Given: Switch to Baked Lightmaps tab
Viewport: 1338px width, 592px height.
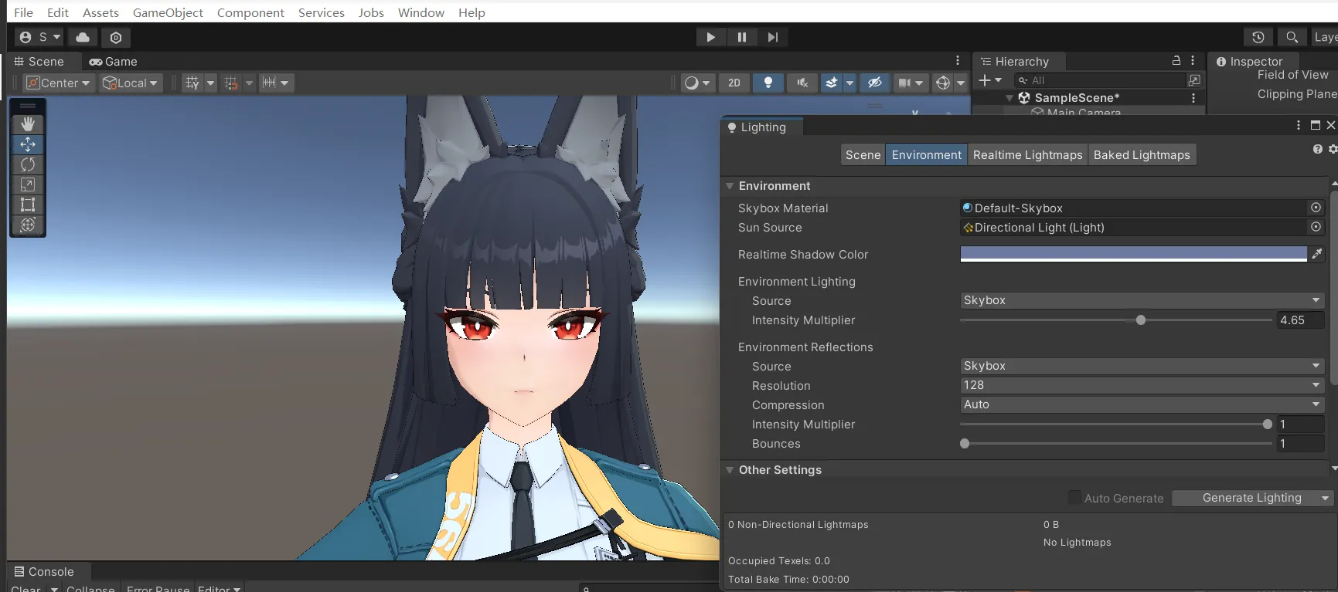Looking at the screenshot, I should 1141,155.
